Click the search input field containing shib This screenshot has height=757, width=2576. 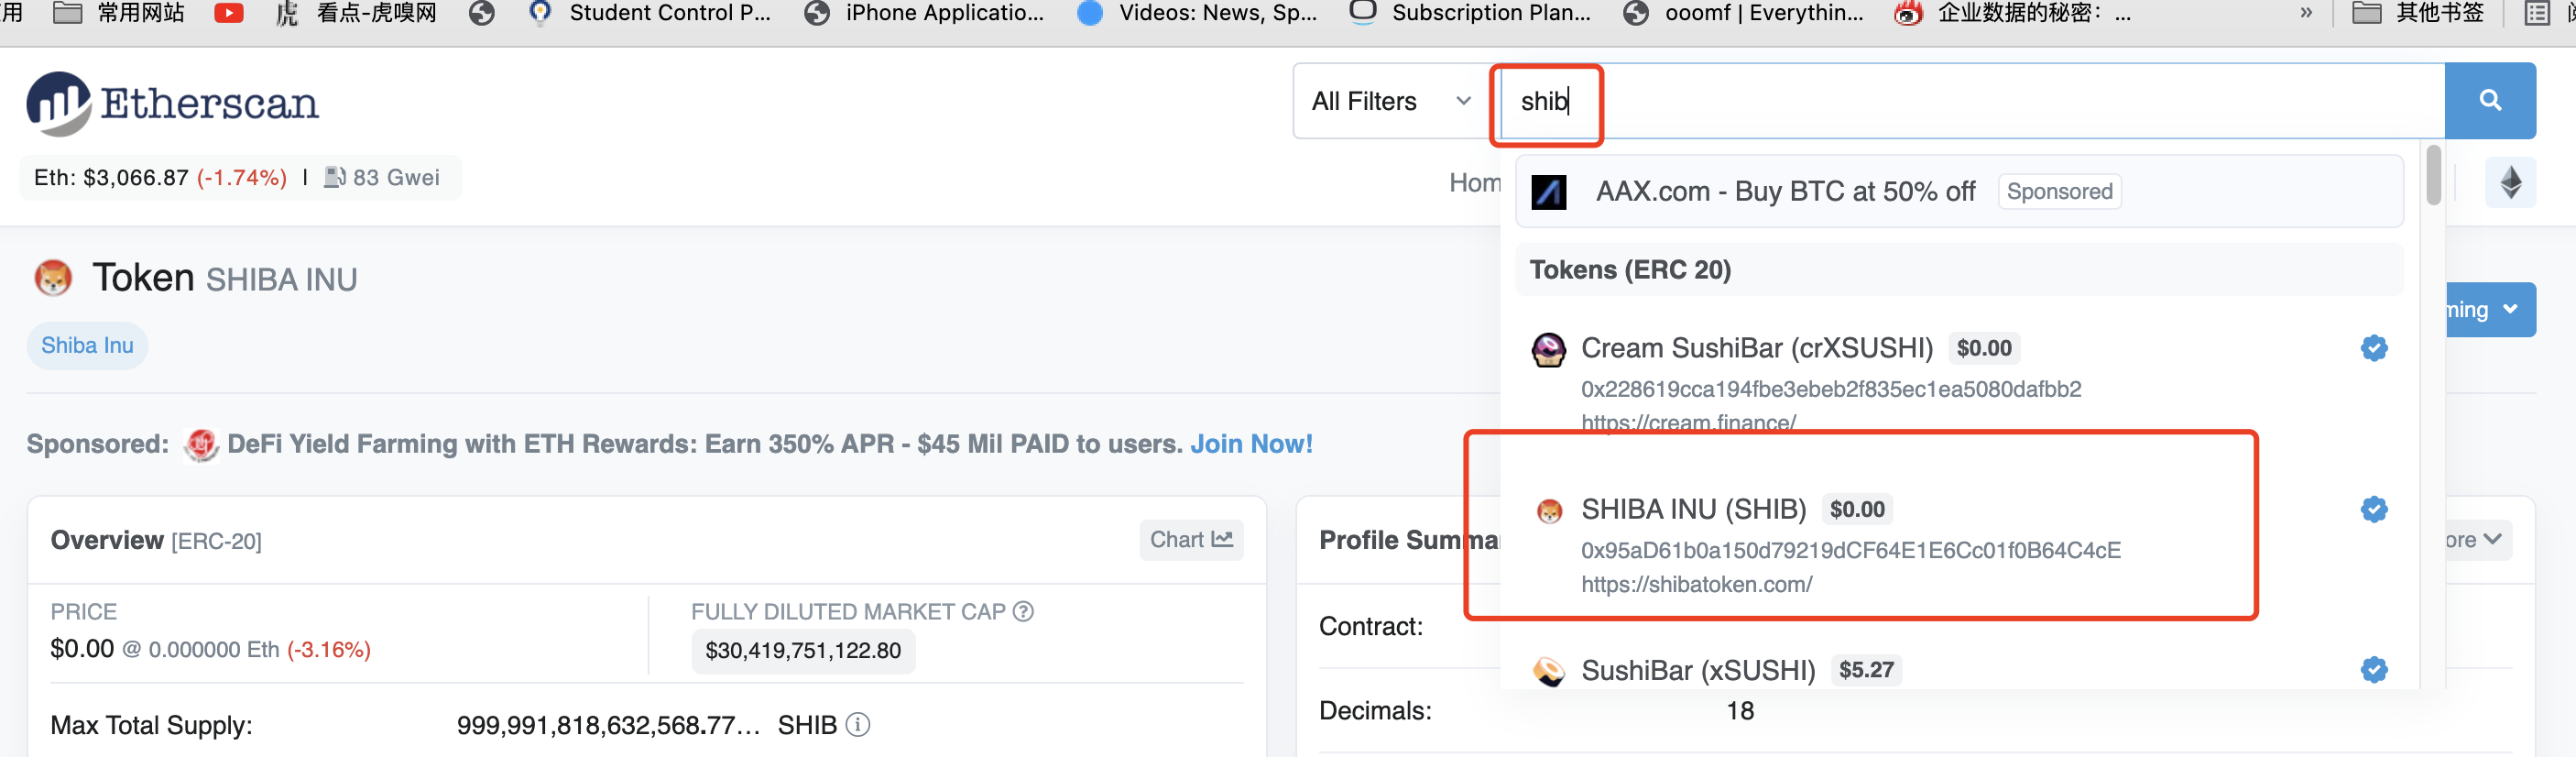[x=1970, y=101]
